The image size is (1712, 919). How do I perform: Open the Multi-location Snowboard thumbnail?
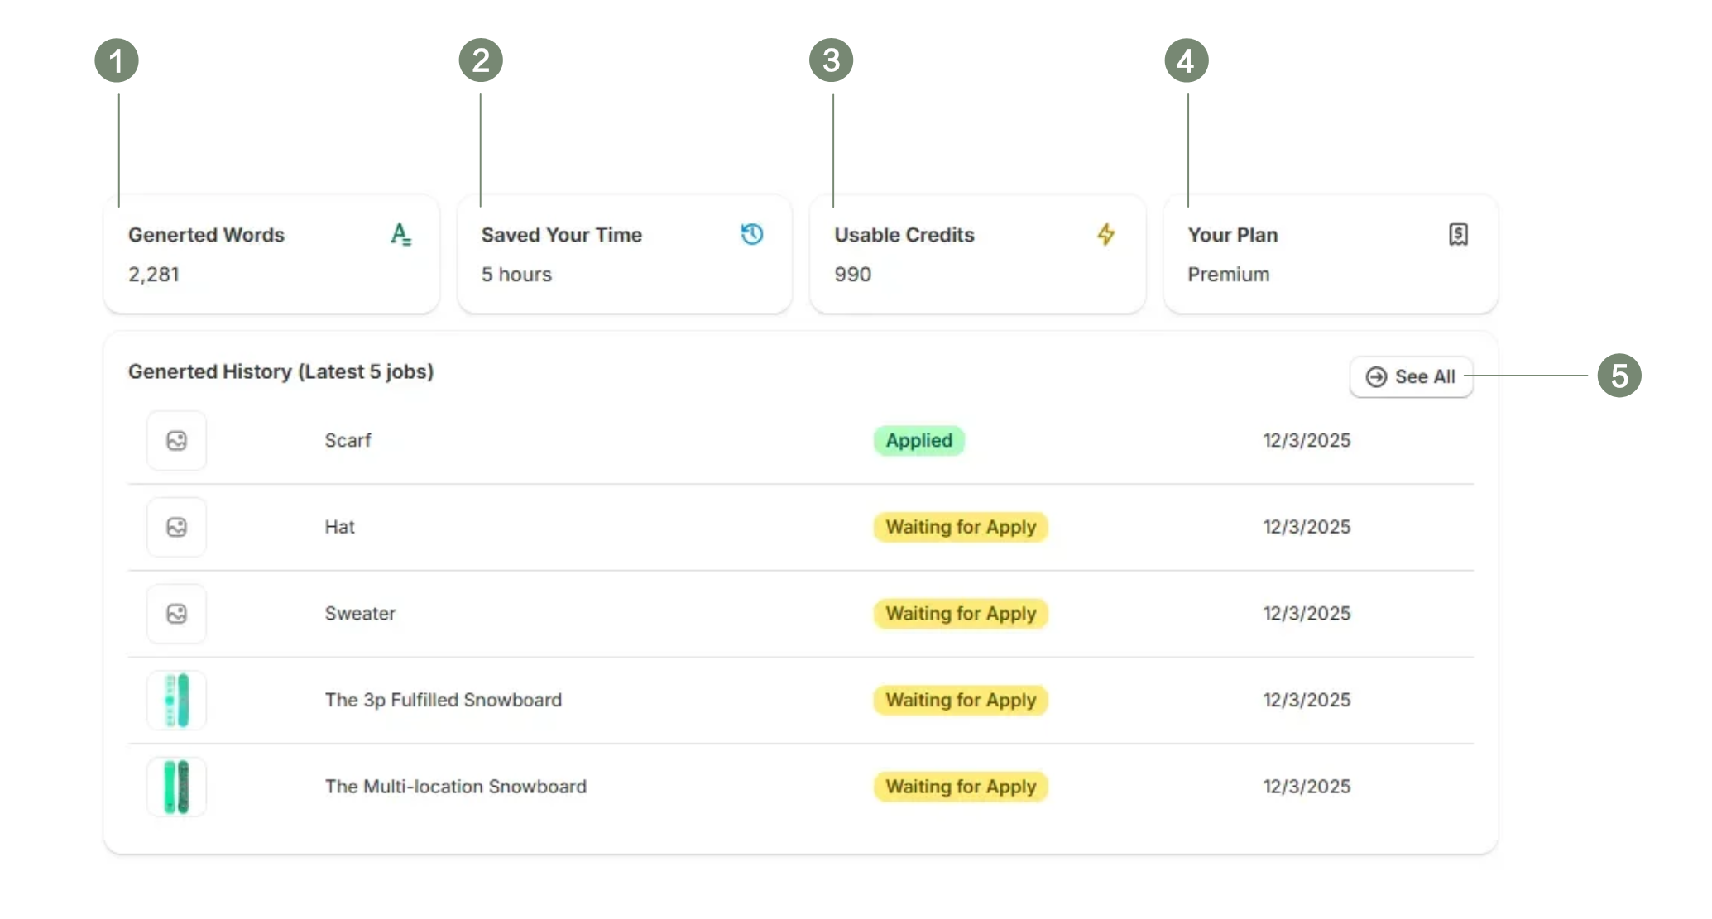click(176, 787)
